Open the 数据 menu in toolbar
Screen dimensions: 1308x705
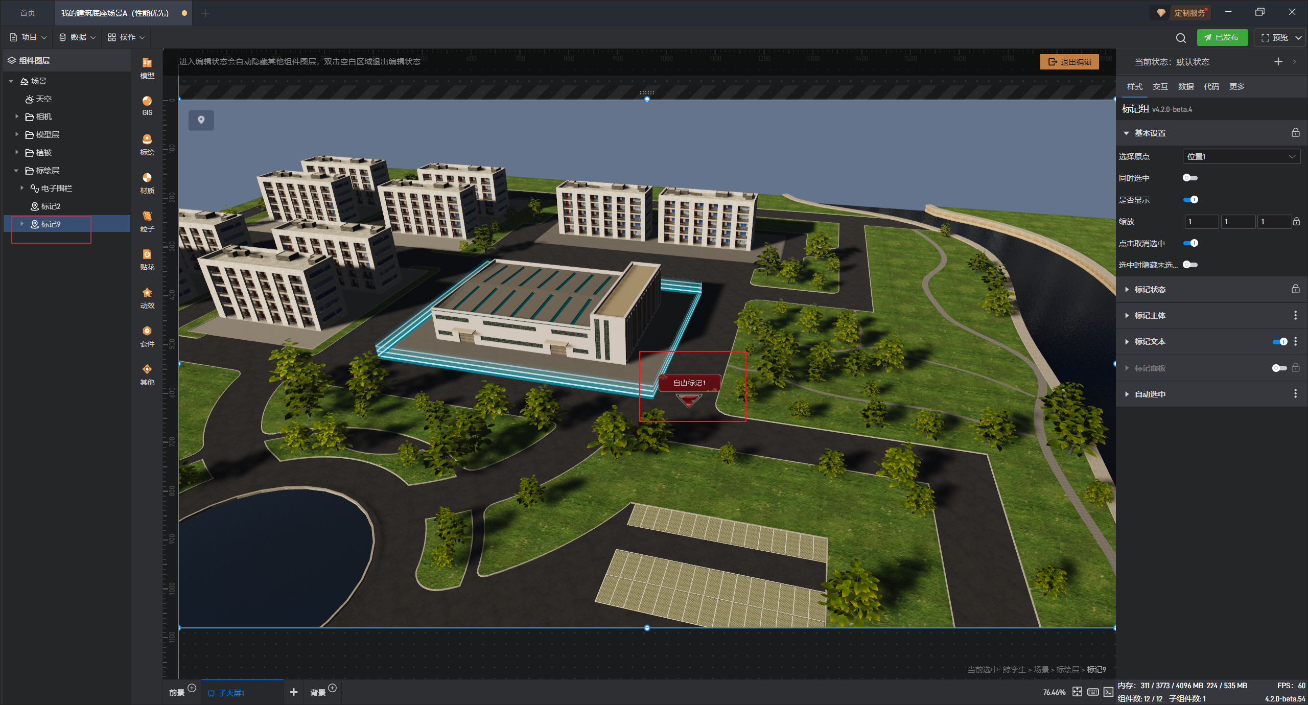(78, 37)
